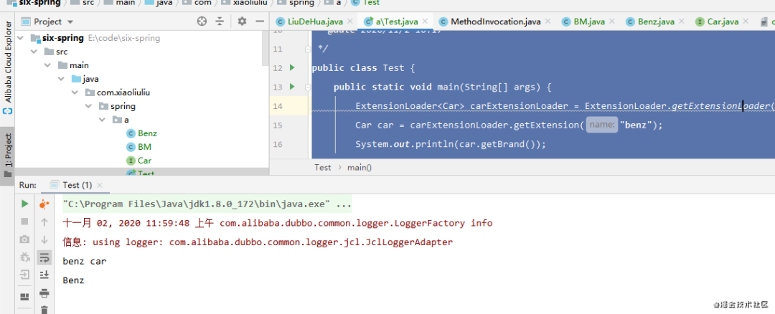This screenshot has height=314, width=775.
Task: Click the Restore Layout icon
Action: 24,296
